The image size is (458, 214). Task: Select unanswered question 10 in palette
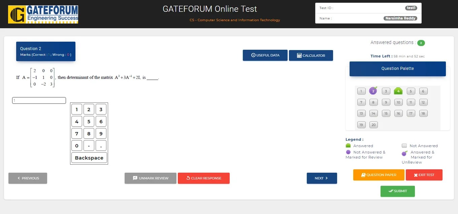tap(398, 102)
